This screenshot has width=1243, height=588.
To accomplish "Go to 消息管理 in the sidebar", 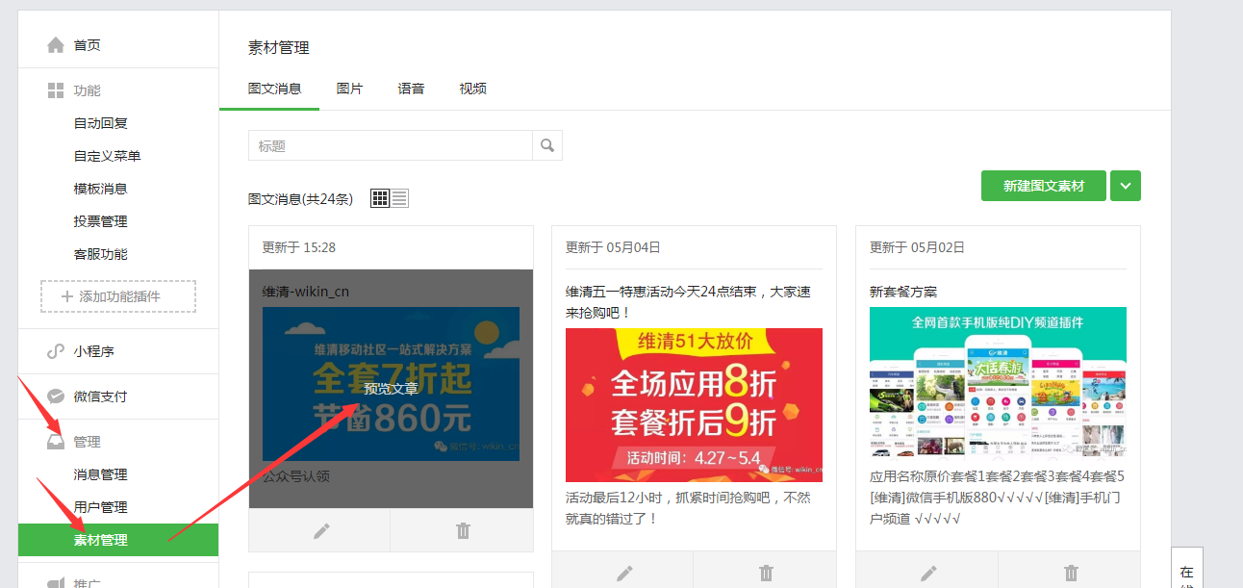I will (101, 474).
